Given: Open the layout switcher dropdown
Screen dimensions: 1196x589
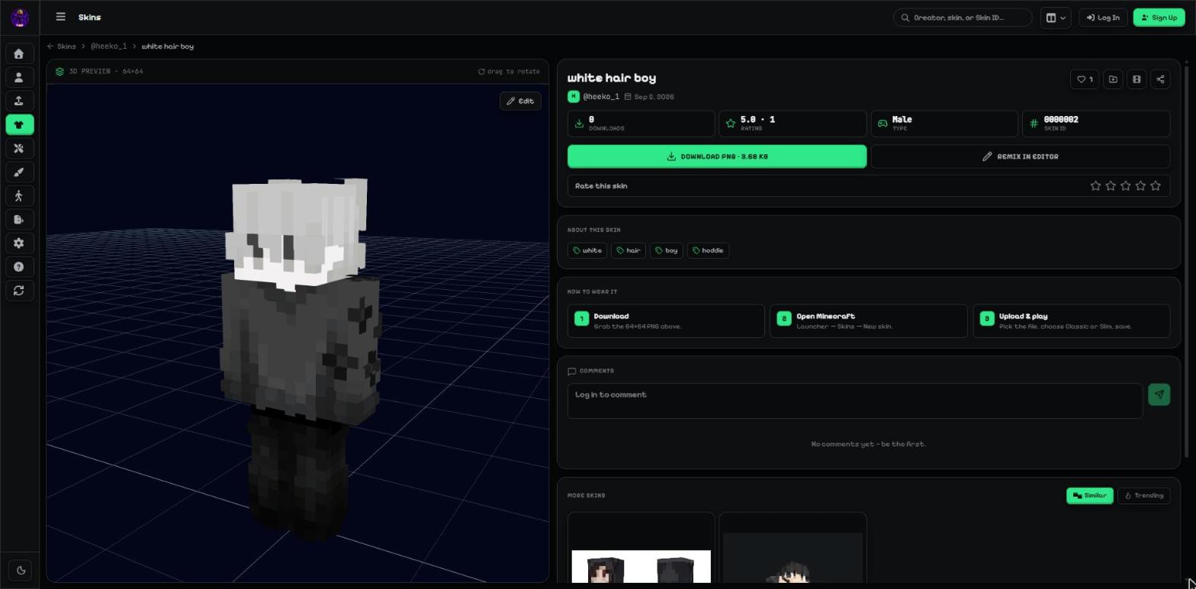Looking at the screenshot, I should point(1056,18).
